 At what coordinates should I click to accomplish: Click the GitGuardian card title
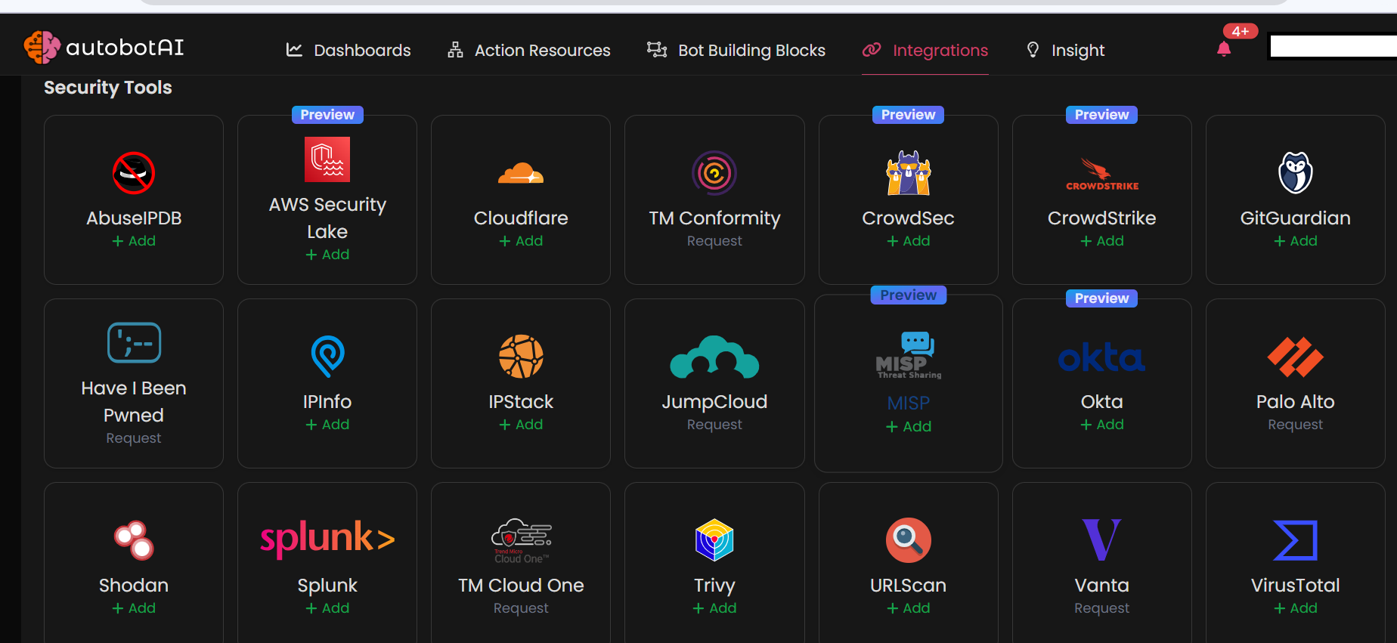1296,218
